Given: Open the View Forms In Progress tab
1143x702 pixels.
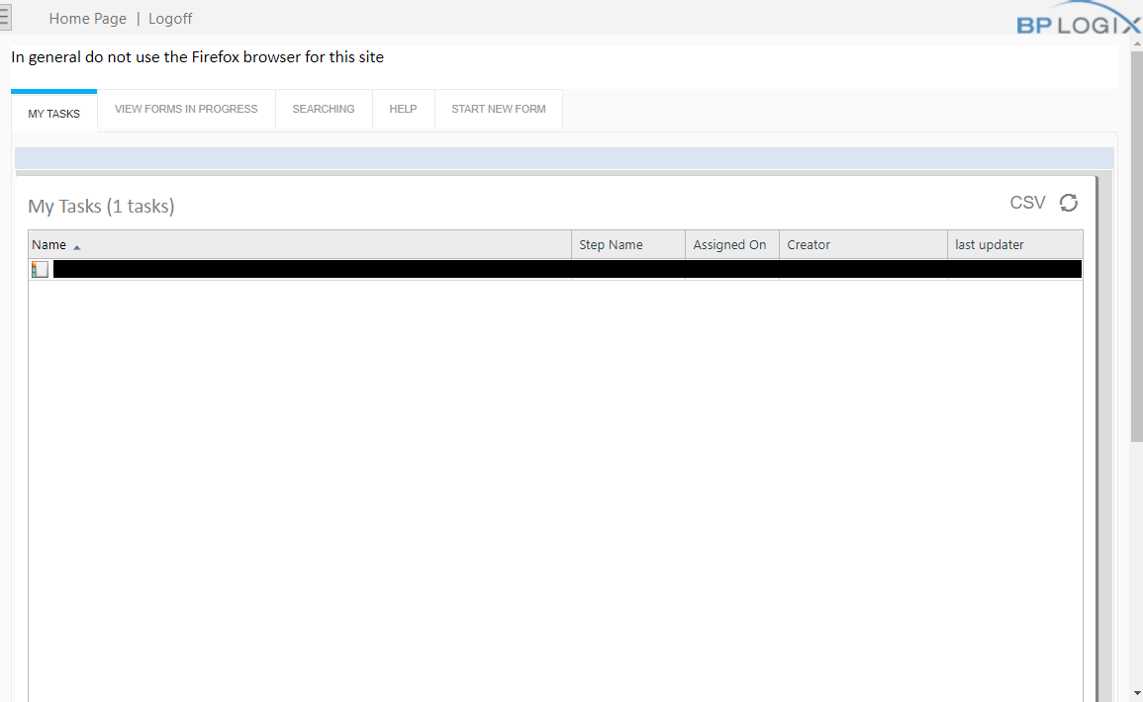Looking at the screenshot, I should point(186,109).
